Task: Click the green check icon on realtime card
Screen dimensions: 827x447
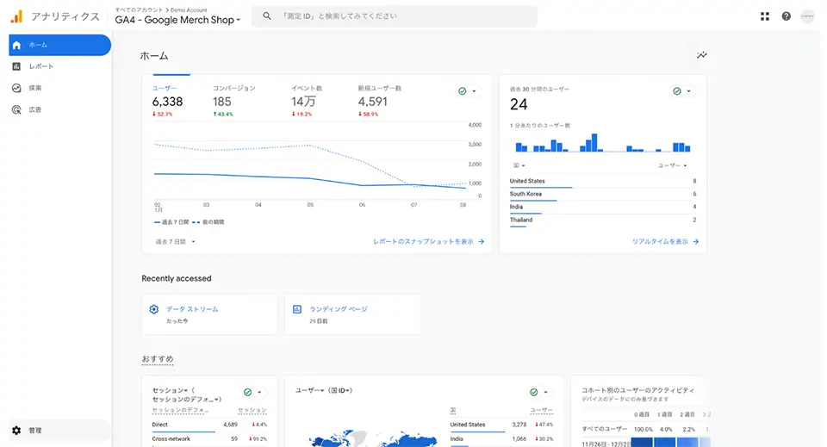Action: (677, 91)
